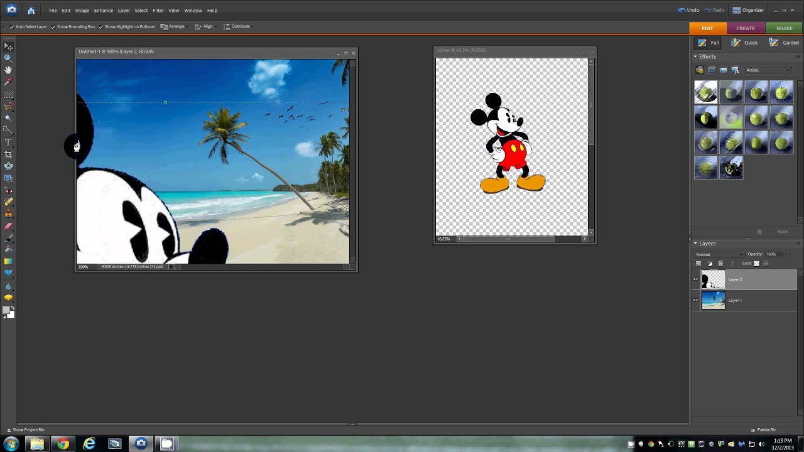Open the Normal blend mode dropdown
The image size is (804, 452).
click(x=719, y=255)
